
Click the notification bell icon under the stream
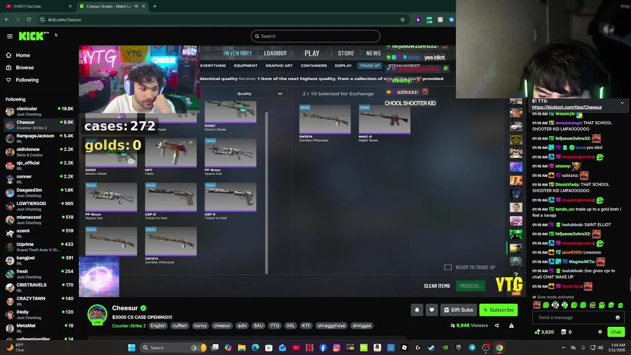(x=417, y=310)
